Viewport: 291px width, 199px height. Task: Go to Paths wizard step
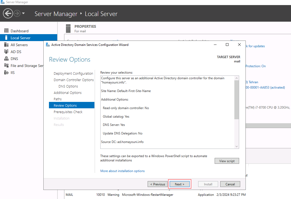click(57, 99)
